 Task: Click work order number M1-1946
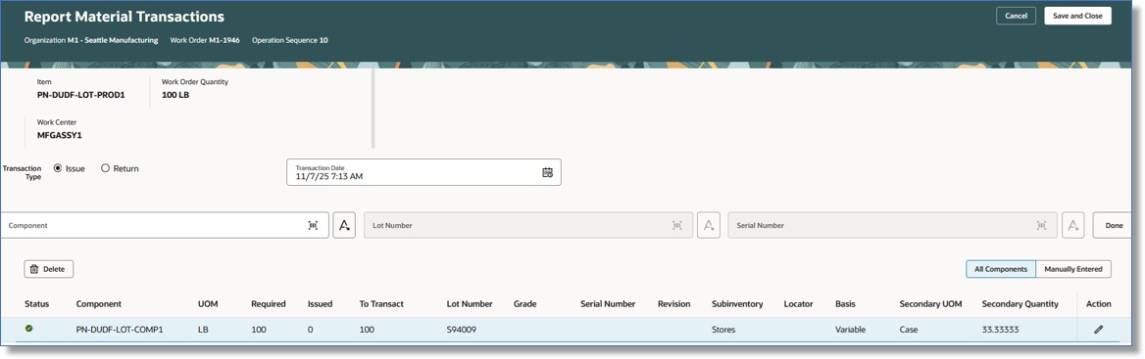pos(224,40)
